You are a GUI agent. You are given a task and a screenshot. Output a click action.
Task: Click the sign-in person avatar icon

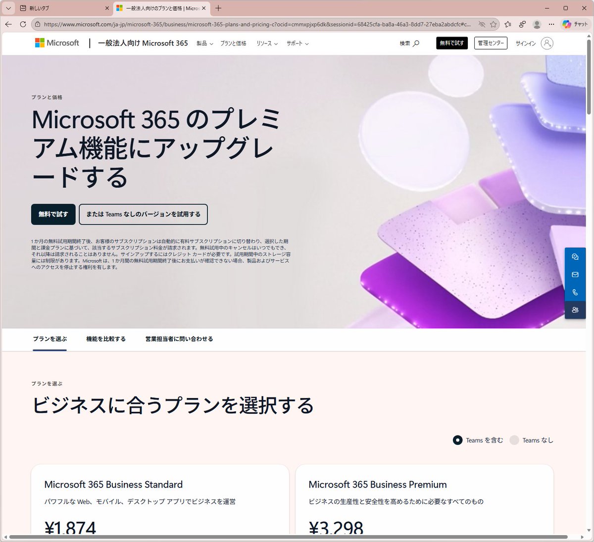[x=547, y=44]
